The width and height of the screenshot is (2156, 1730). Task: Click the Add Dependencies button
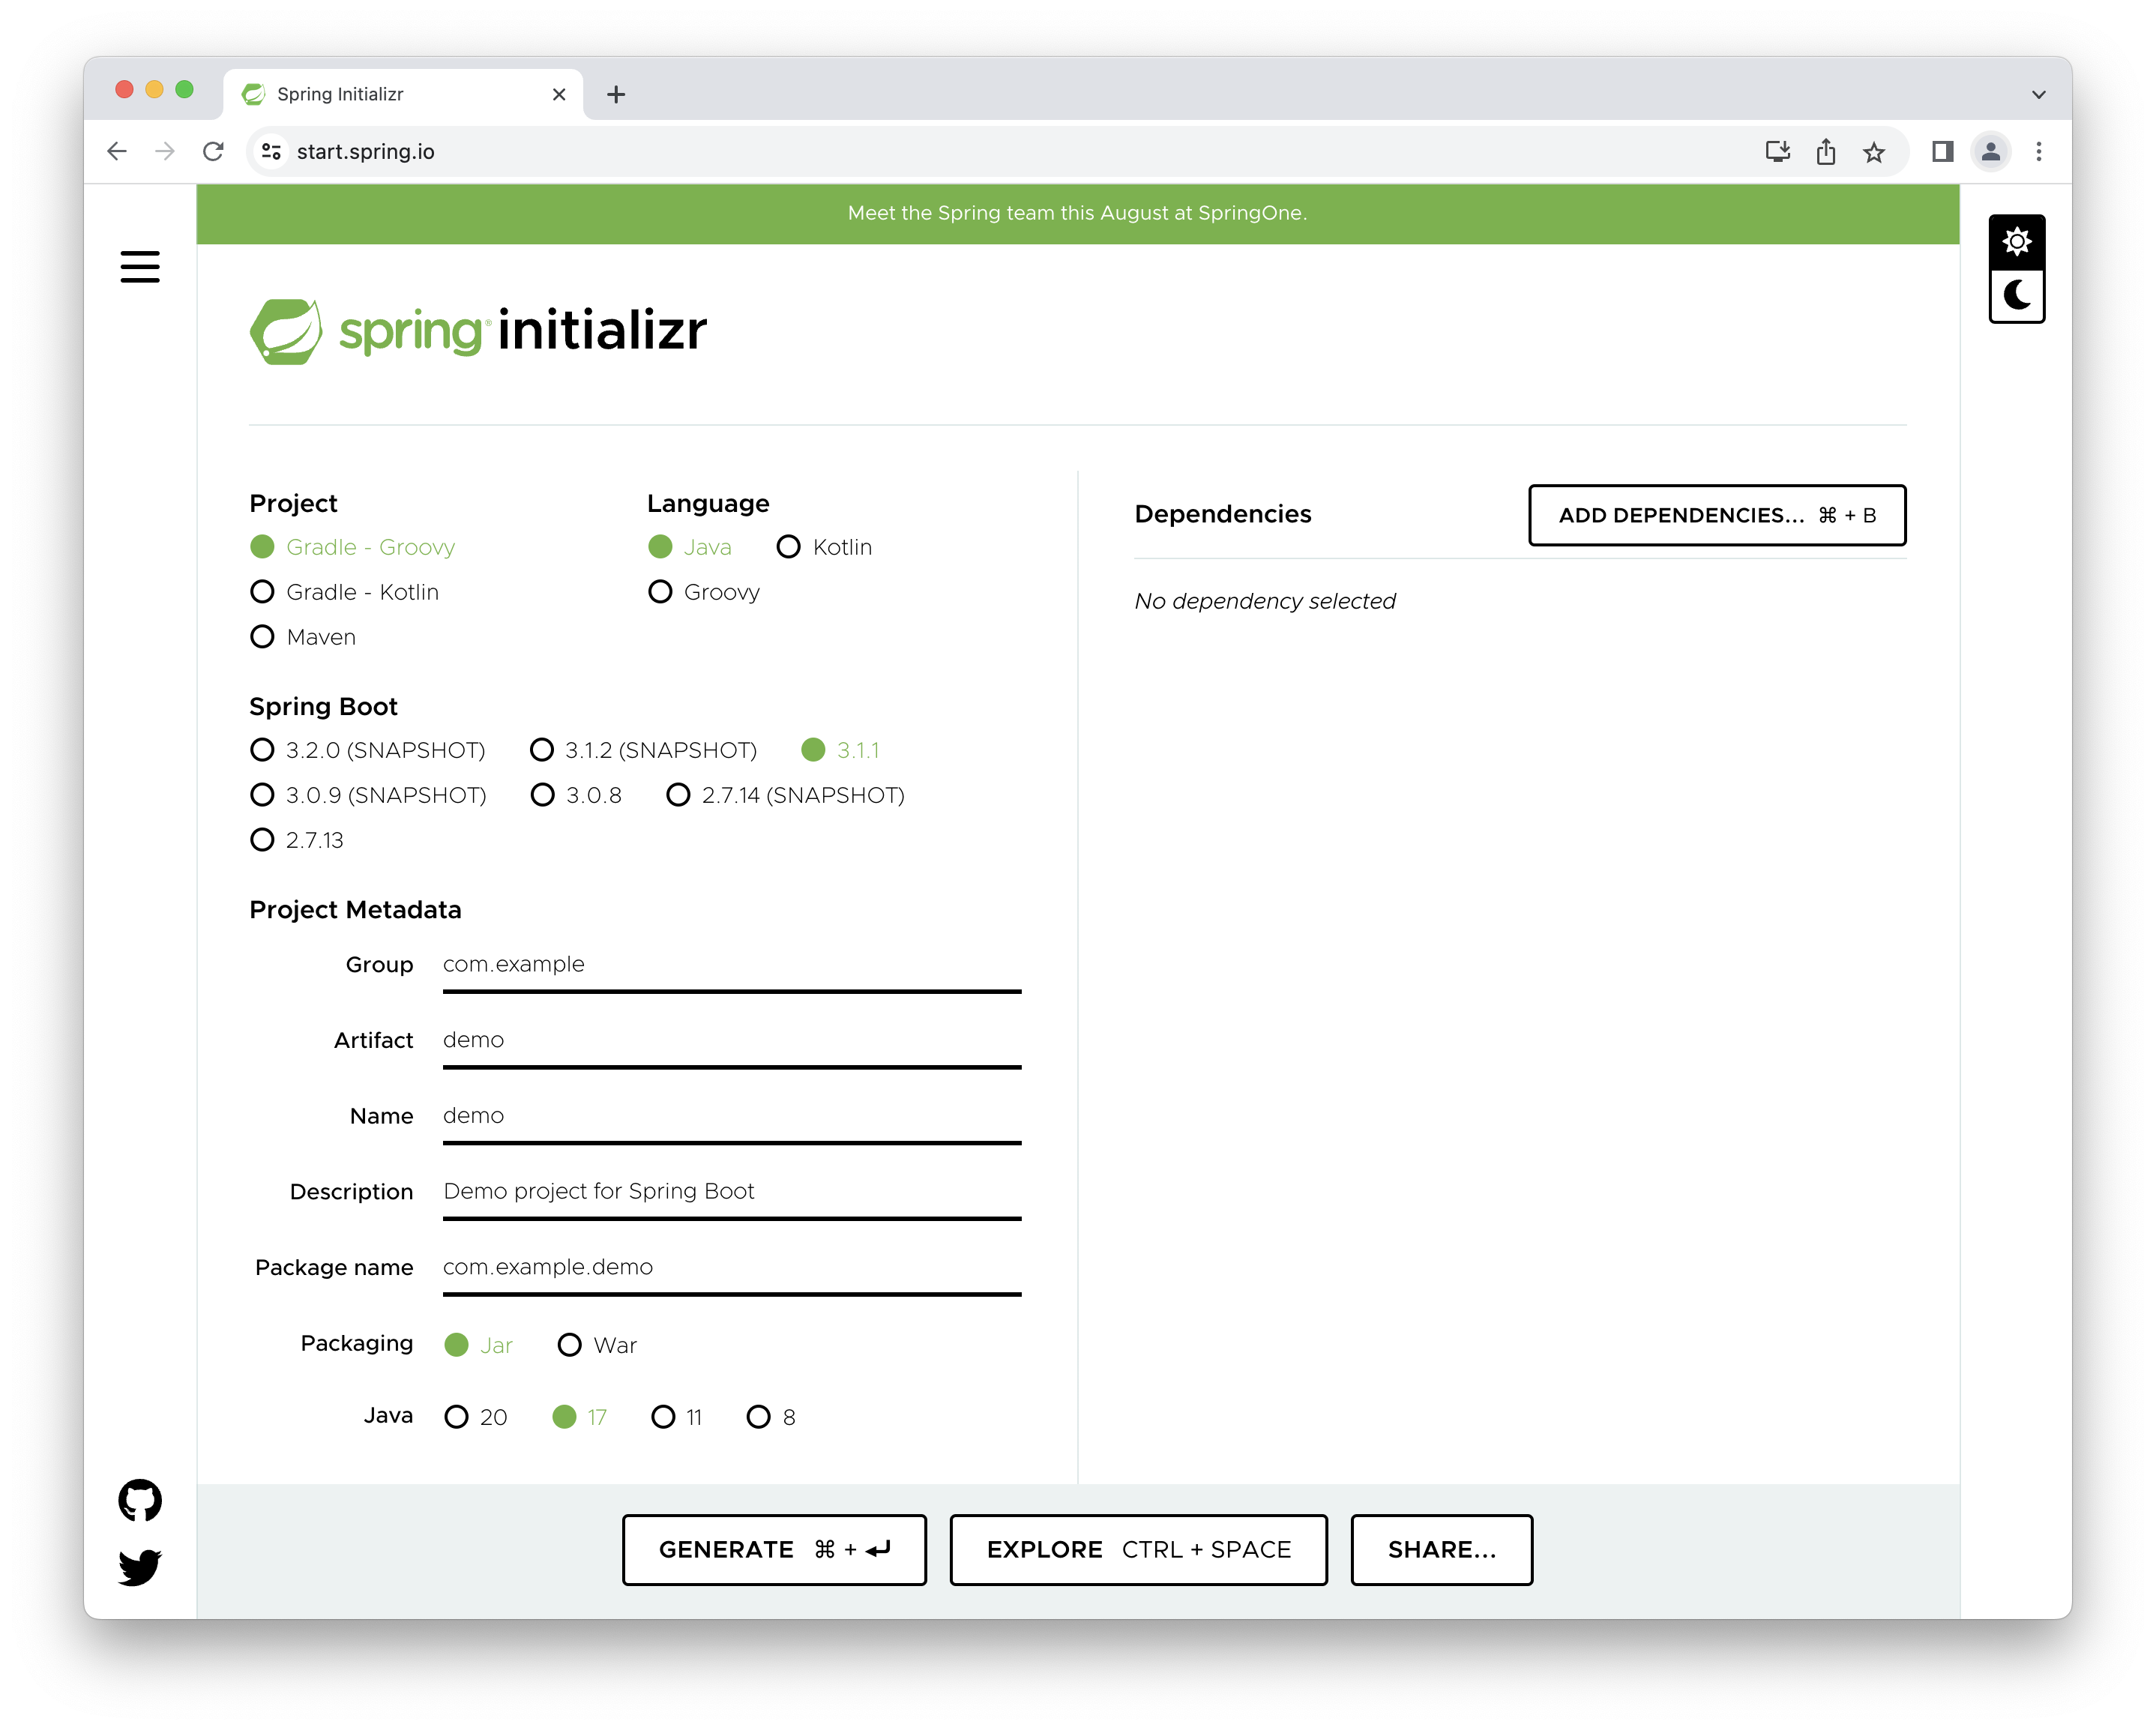point(1717,515)
